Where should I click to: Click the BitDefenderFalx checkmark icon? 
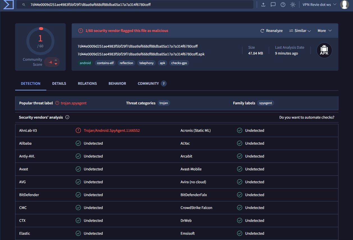pyautogui.click(x=240, y=195)
